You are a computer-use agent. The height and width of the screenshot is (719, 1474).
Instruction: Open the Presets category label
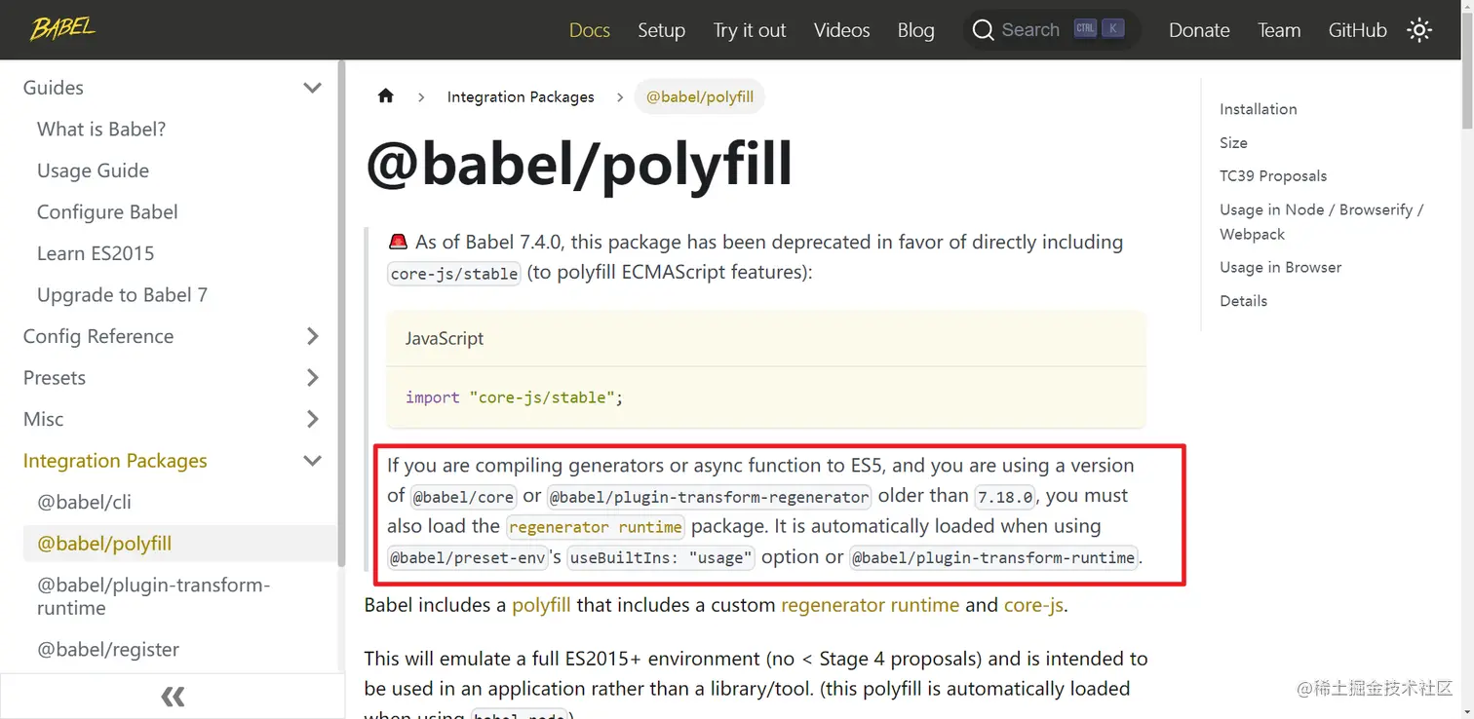tap(55, 378)
